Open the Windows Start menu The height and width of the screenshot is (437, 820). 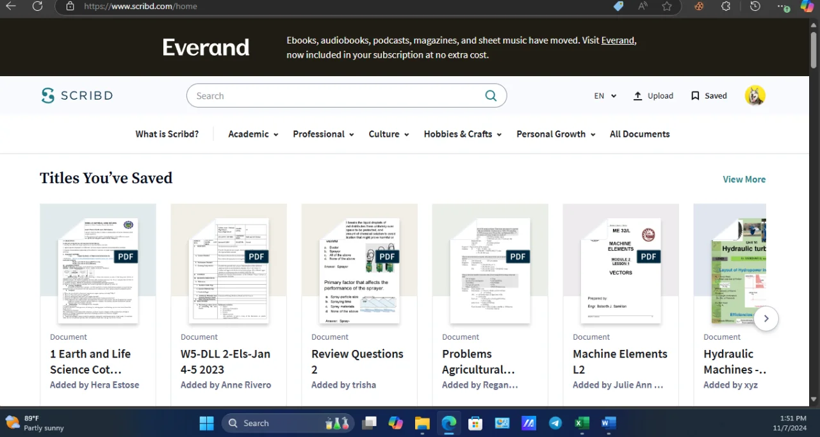[206, 423]
